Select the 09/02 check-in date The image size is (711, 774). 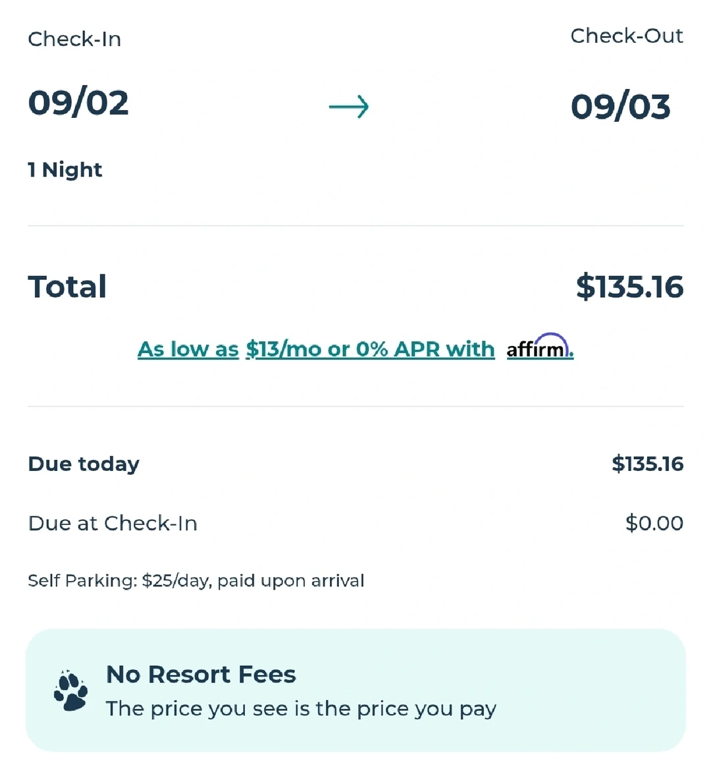coord(78,103)
